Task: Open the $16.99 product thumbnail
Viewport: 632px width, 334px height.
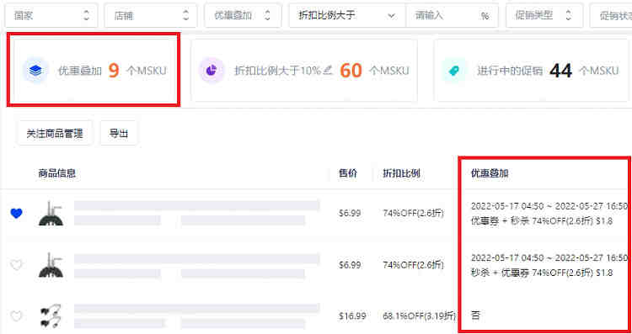Action: tap(51, 316)
